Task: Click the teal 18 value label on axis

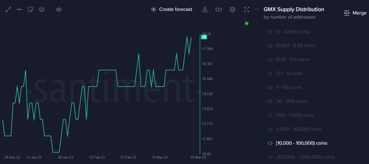Action: click(204, 37)
